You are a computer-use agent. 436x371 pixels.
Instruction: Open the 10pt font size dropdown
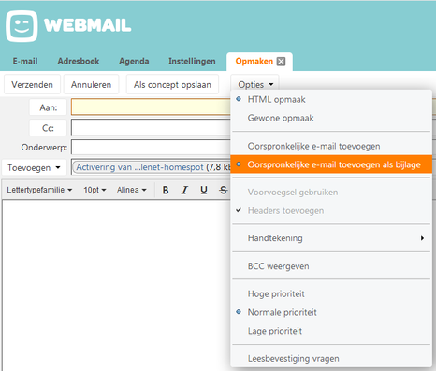pos(94,190)
